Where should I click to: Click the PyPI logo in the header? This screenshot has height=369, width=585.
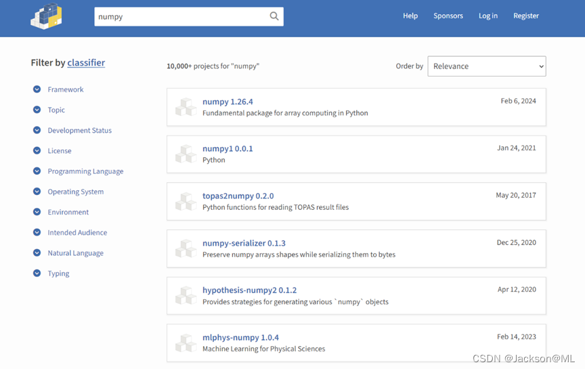point(46,16)
